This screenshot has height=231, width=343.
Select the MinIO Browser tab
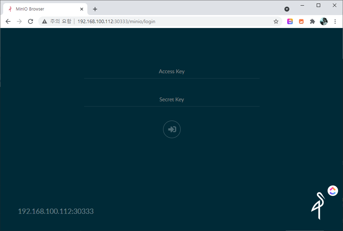pyautogui.click(x=45, y=9)
